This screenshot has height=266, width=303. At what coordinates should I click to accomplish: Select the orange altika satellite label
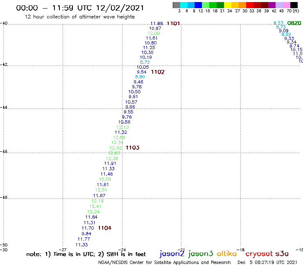227,253
